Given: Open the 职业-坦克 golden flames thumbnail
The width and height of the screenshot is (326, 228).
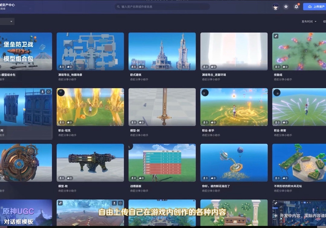Looking at the screenshot, I should (90, 107).
